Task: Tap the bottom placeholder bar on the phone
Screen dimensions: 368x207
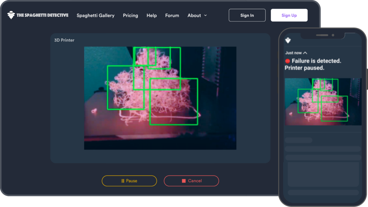Action: click(323, 192)
